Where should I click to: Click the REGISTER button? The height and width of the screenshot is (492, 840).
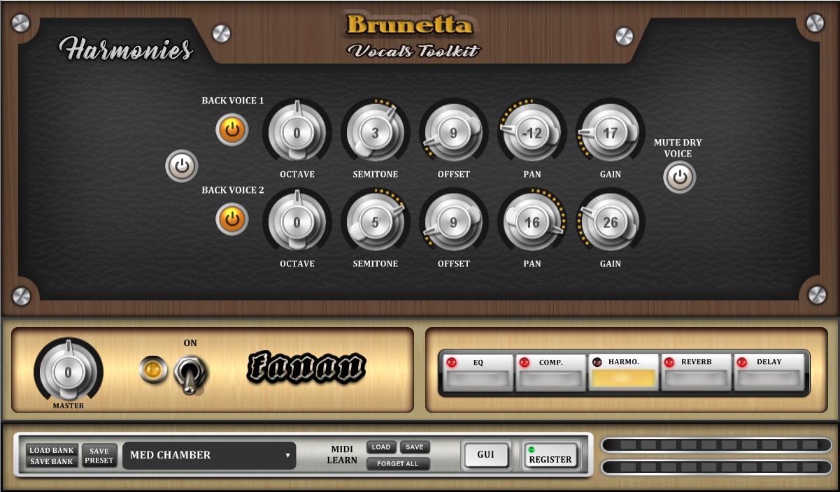pyautogui.click(x=550, y=456)
